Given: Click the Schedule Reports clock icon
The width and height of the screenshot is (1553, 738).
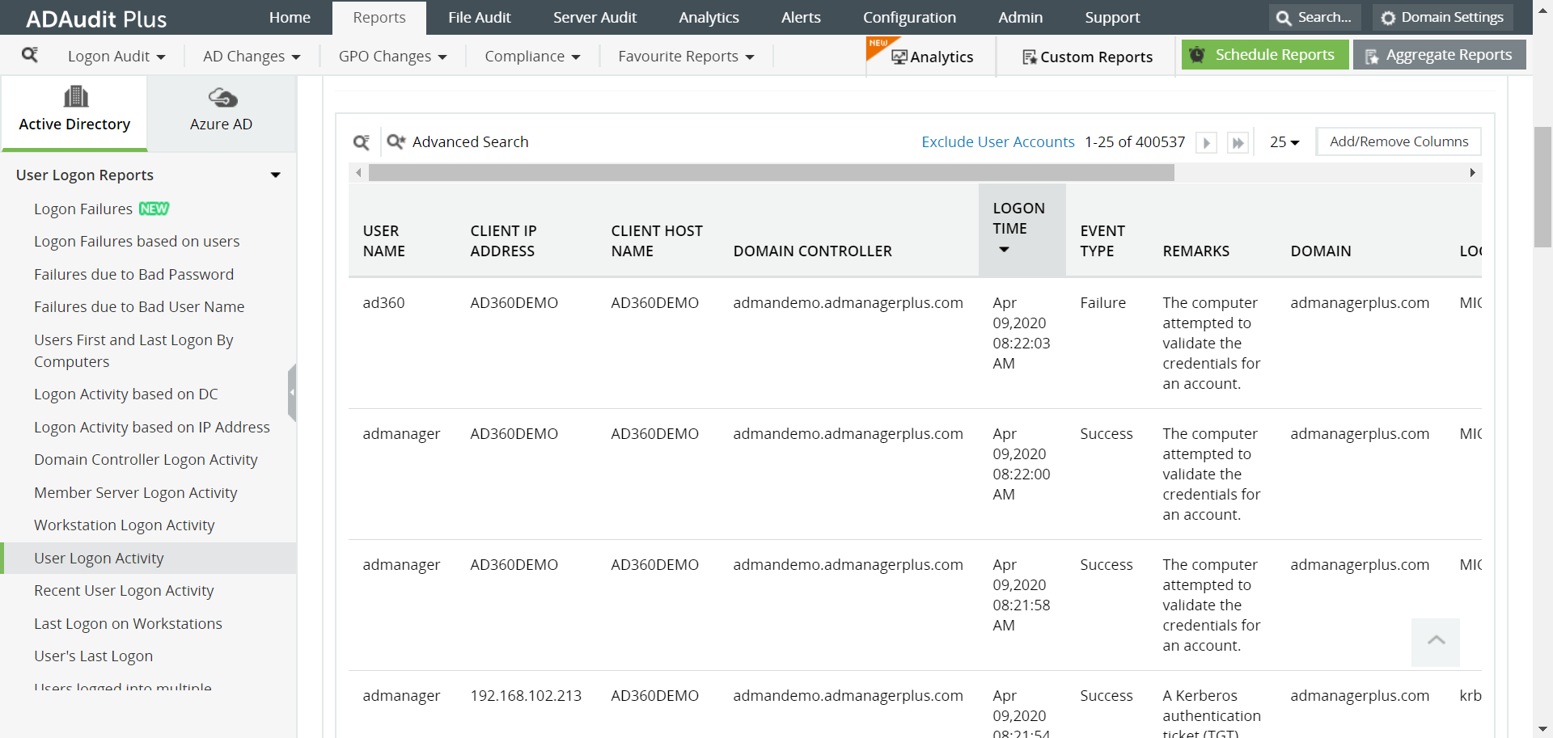Looking at the screenshot, I should (1197, 54).
